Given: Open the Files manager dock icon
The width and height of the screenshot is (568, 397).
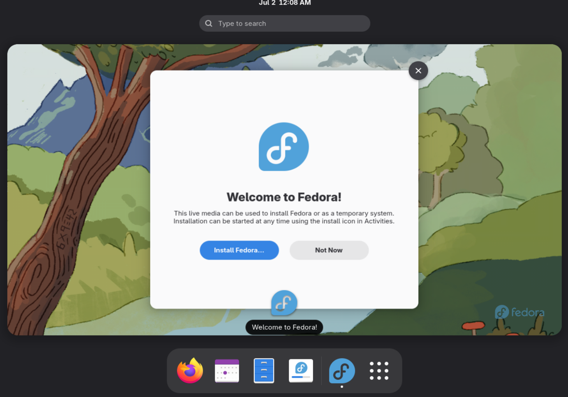Looking at the screenshot, I should 264,371.
